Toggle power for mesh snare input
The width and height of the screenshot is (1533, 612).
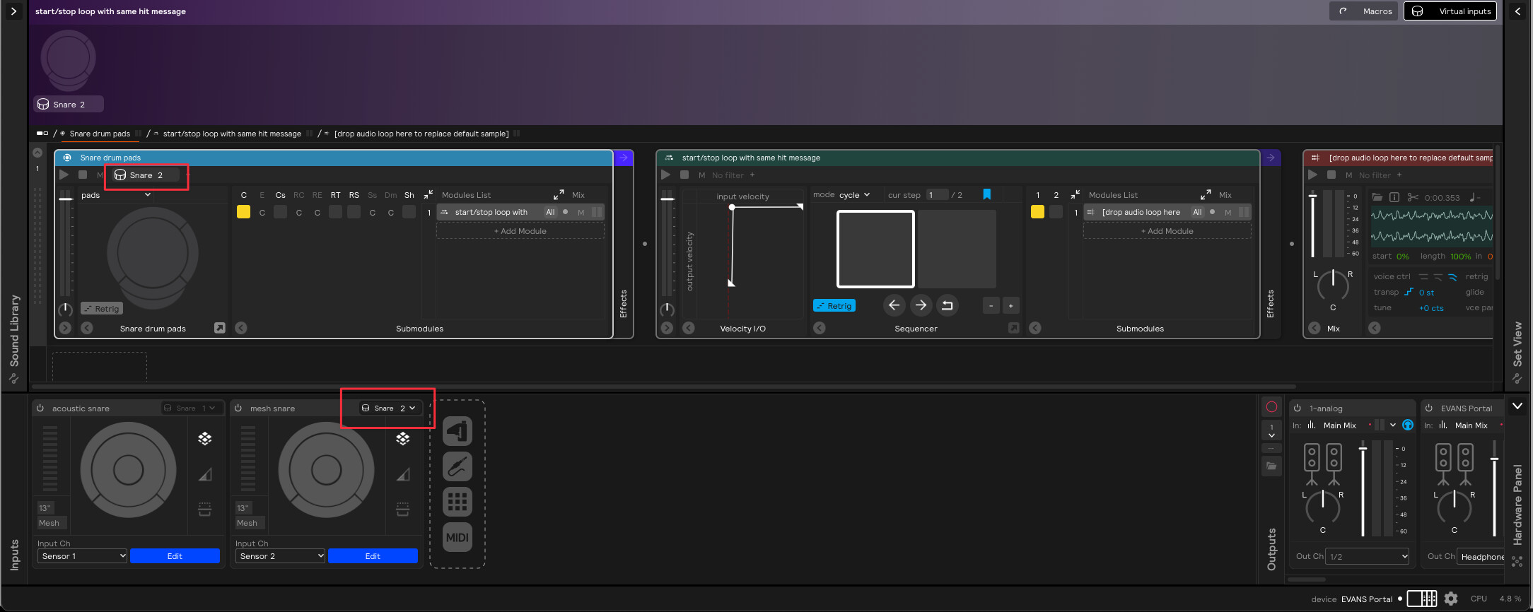(238, 408)
